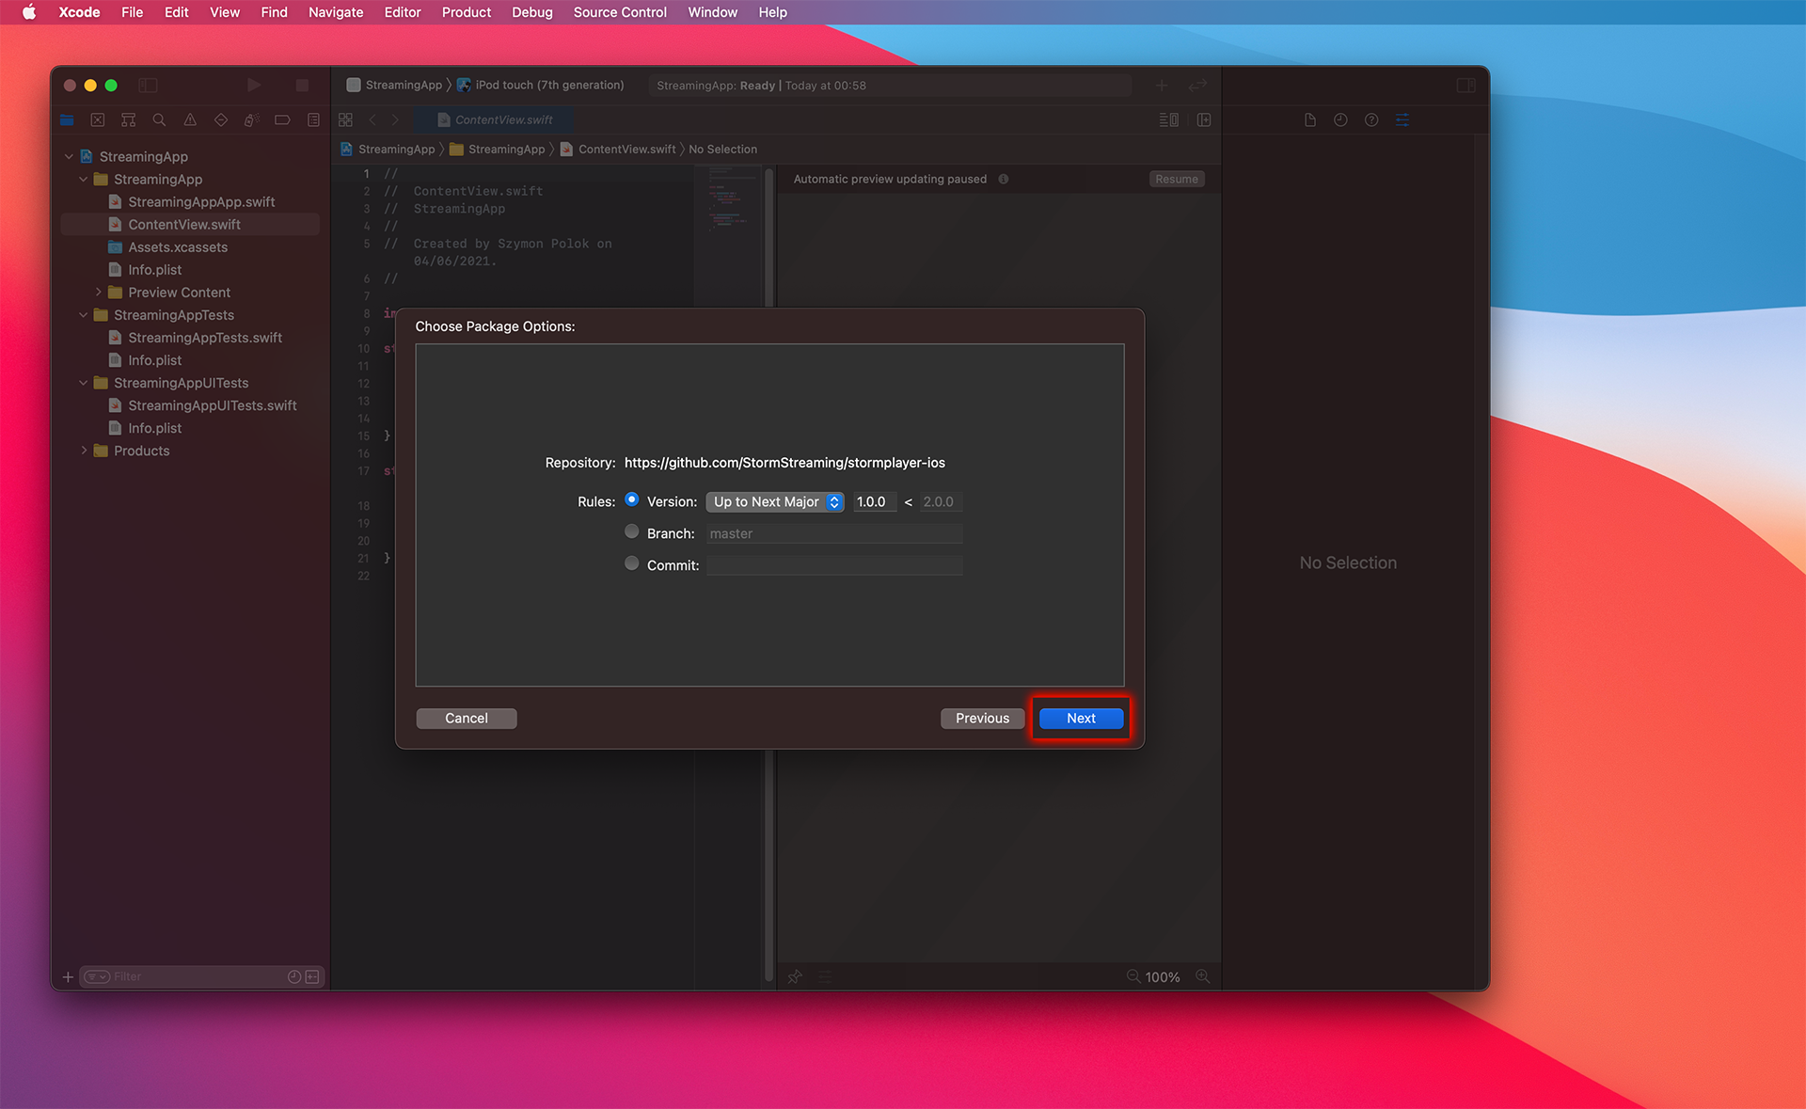Click the Commit text field
The image size is (1806, 1109).
pyautogui.click(x=834, y=565)
